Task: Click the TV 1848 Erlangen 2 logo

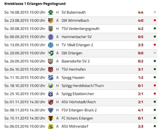Action: coord(51,45)
